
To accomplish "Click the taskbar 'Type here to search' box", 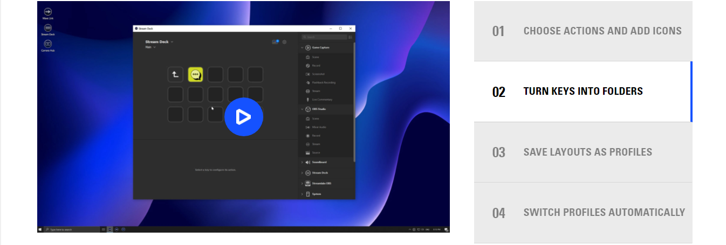I will coord(72,229).
